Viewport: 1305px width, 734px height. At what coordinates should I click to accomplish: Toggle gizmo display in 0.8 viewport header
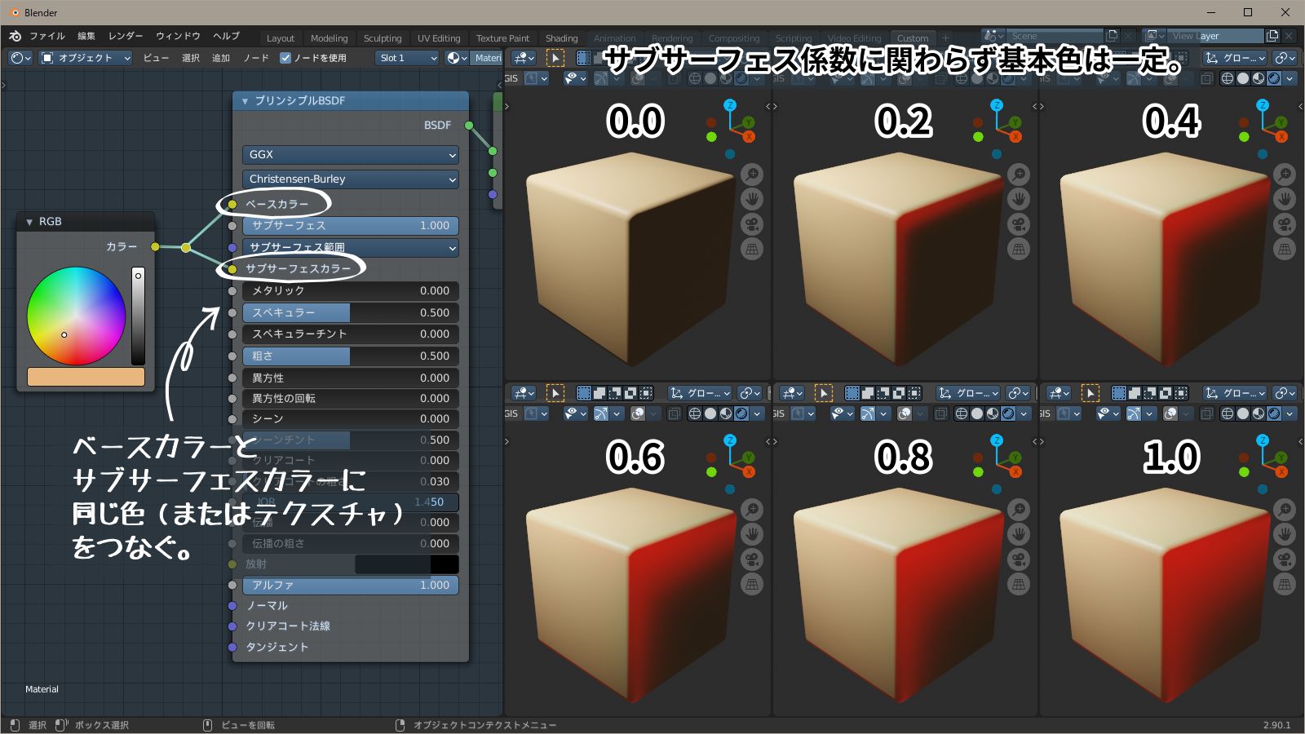pyautogui.click(x=868, y=413)
